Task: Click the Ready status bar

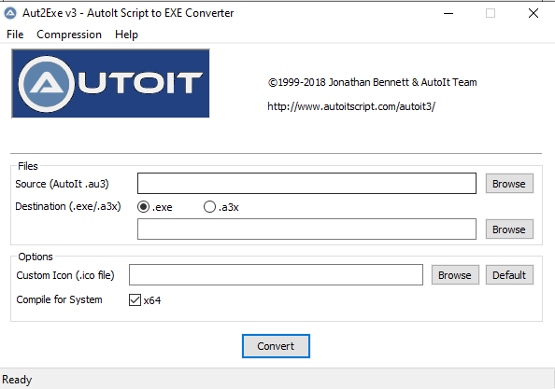Action: click(277, 380)
